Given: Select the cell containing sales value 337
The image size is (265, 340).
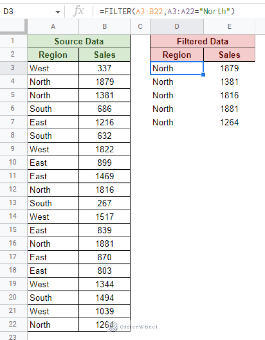Looking at the screenshot, I should [x=105, y=68].
